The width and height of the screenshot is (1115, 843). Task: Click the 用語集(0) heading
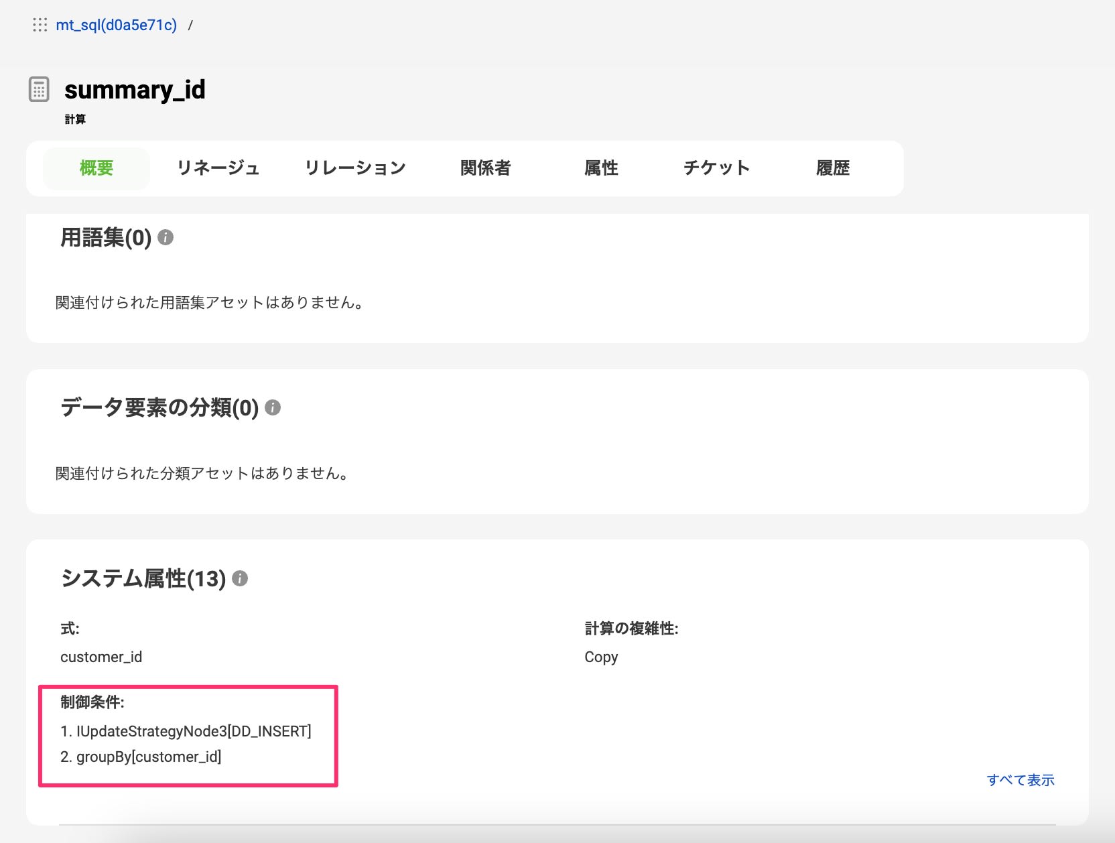106,238
